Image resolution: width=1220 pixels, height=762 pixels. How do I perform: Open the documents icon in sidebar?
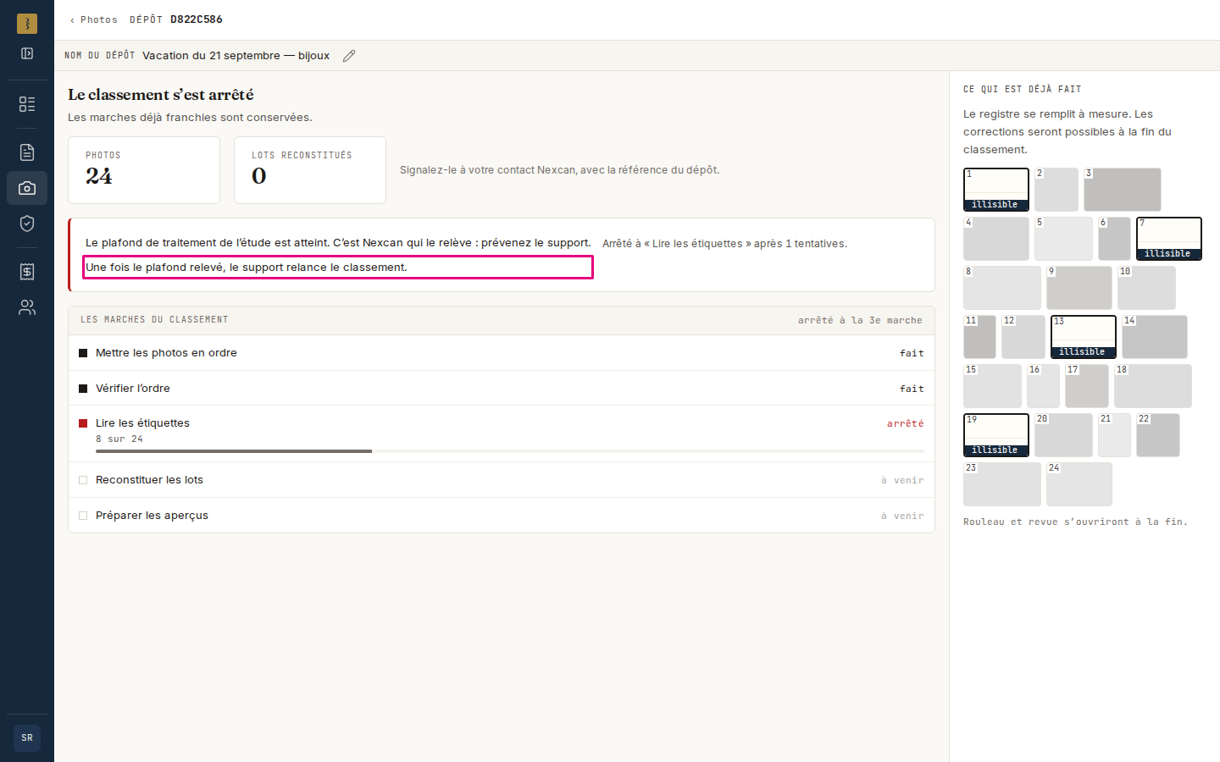27,152
